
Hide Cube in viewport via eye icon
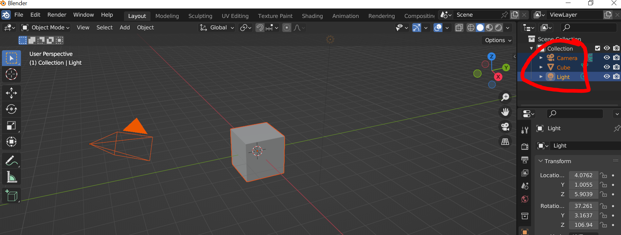pos(607,67)
